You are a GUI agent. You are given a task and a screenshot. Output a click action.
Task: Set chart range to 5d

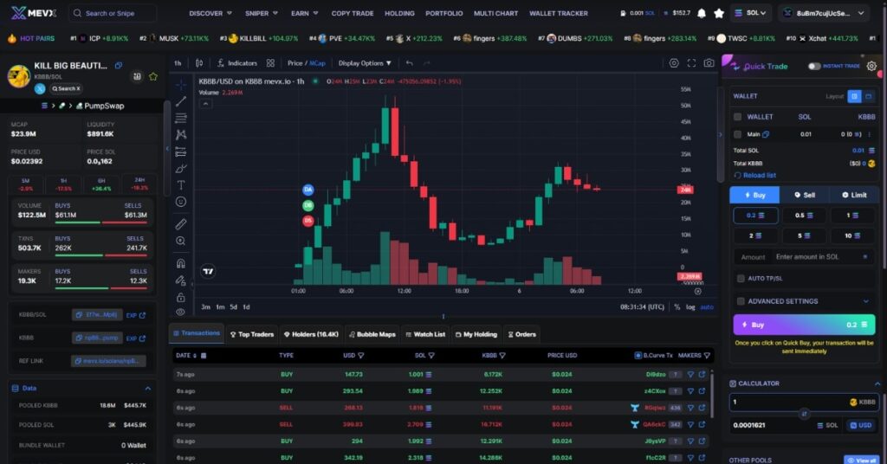[233, 307]
